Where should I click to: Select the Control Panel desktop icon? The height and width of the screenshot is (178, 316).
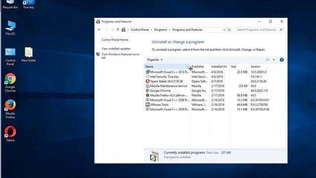10,57
